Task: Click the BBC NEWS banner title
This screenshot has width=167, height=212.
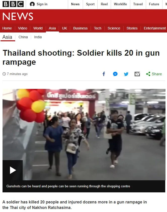Action: click(18, 16)
